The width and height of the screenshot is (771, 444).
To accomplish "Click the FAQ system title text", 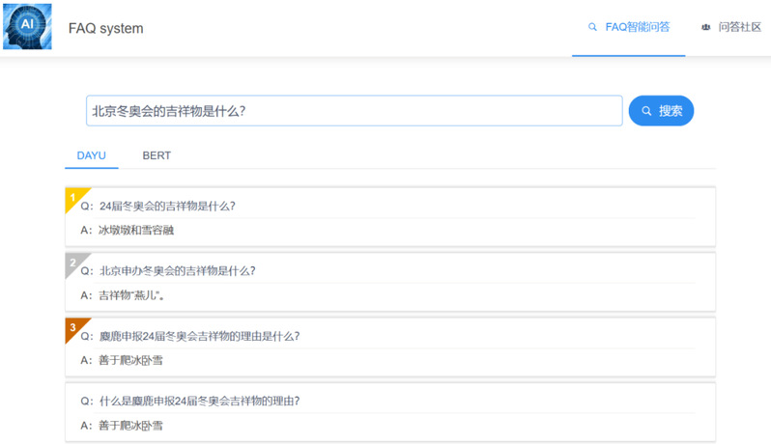I will point(105,29).
